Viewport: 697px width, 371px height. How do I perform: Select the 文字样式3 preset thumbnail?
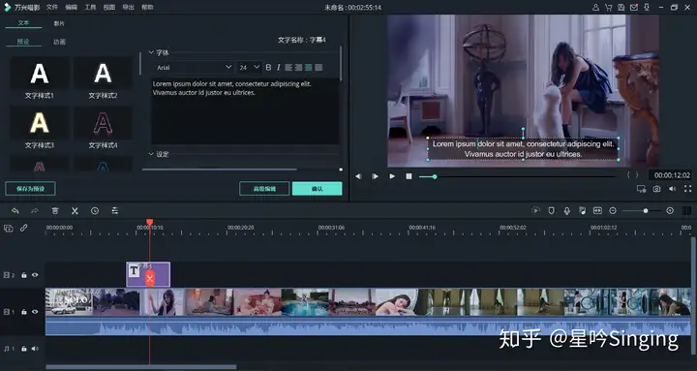point(40,123)
